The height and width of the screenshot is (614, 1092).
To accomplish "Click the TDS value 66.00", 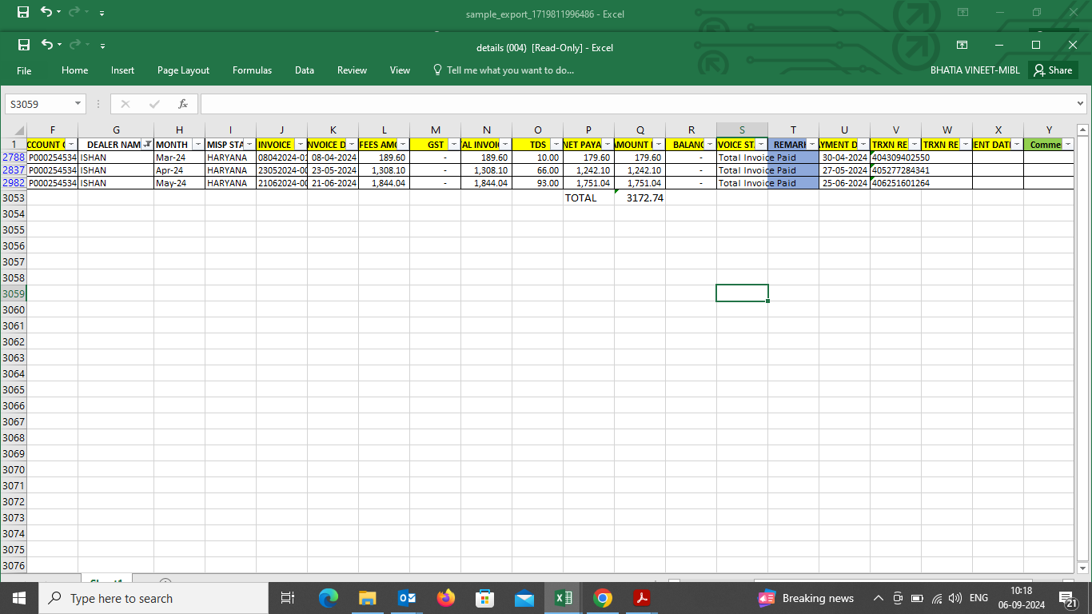I will pyautogui.click(x=537, y=170).
